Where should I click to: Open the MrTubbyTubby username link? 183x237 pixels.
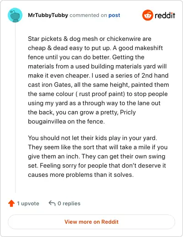tap(48, 15)
